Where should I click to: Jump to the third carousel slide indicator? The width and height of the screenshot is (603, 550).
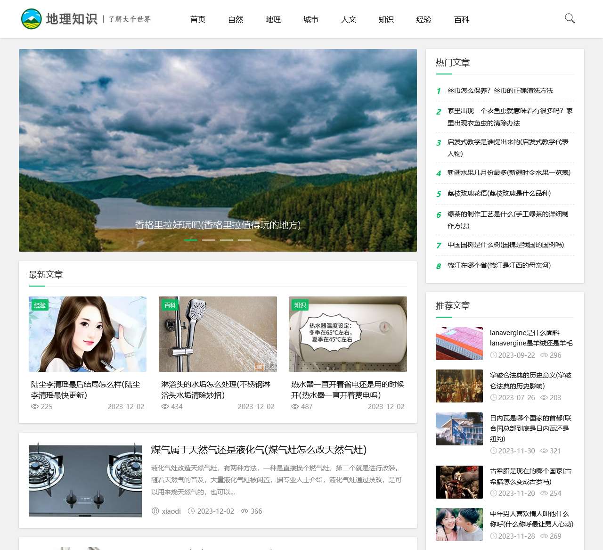coord(227,240)
